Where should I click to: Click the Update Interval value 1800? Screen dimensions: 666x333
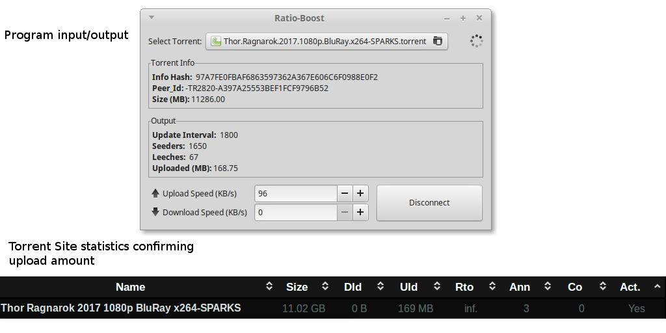(229, 135)
